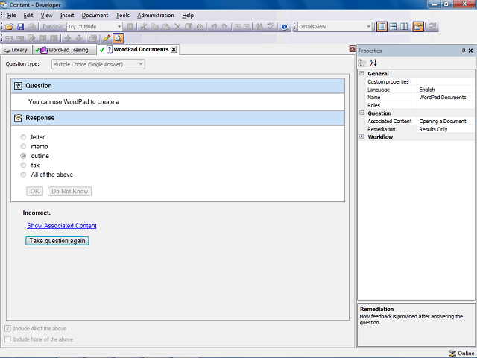
Task: Click the A-Z alphabetical sort icon
Action: pyautogui.click(x=373, y=63)
